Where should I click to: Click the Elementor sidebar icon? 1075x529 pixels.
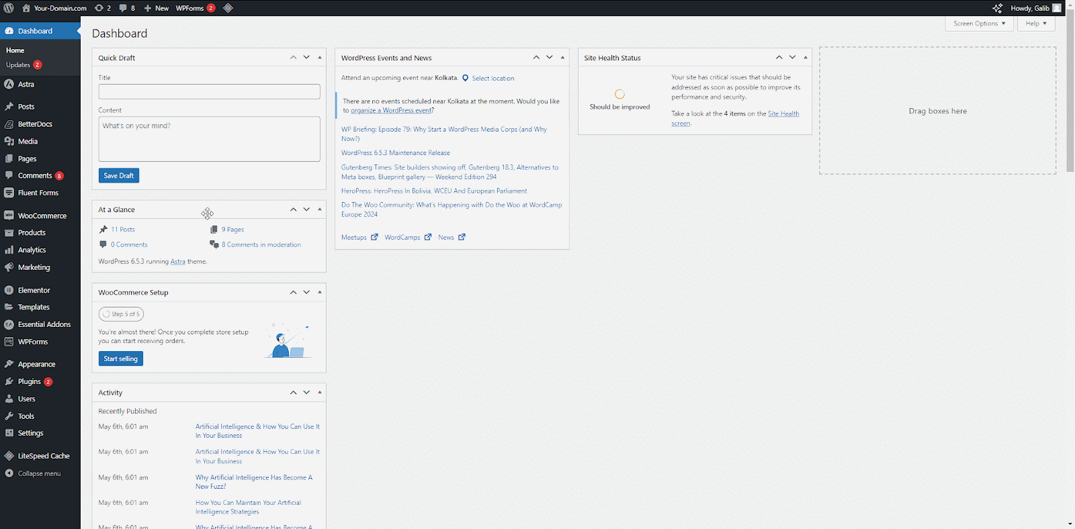(9, 290)
